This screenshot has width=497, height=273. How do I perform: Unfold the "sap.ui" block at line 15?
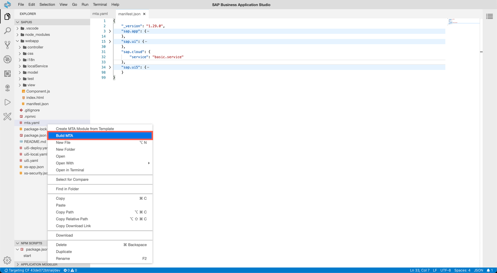pyautogui.click(x=110, y=42)
